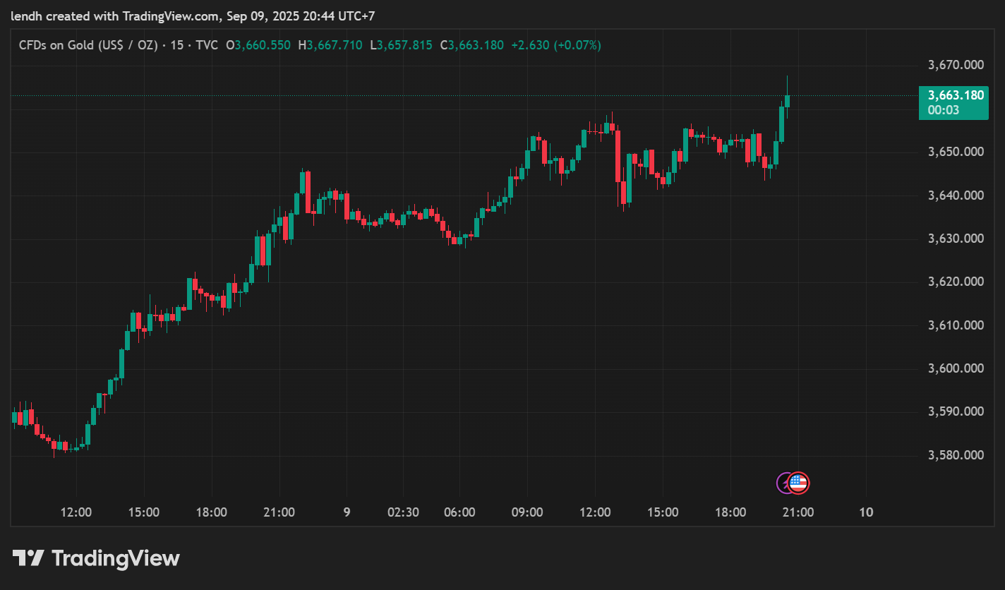The width and height of the screenshot is (1005, 590).
Task: Click the TVC exchange label in the legend
Action: (207, 45)
